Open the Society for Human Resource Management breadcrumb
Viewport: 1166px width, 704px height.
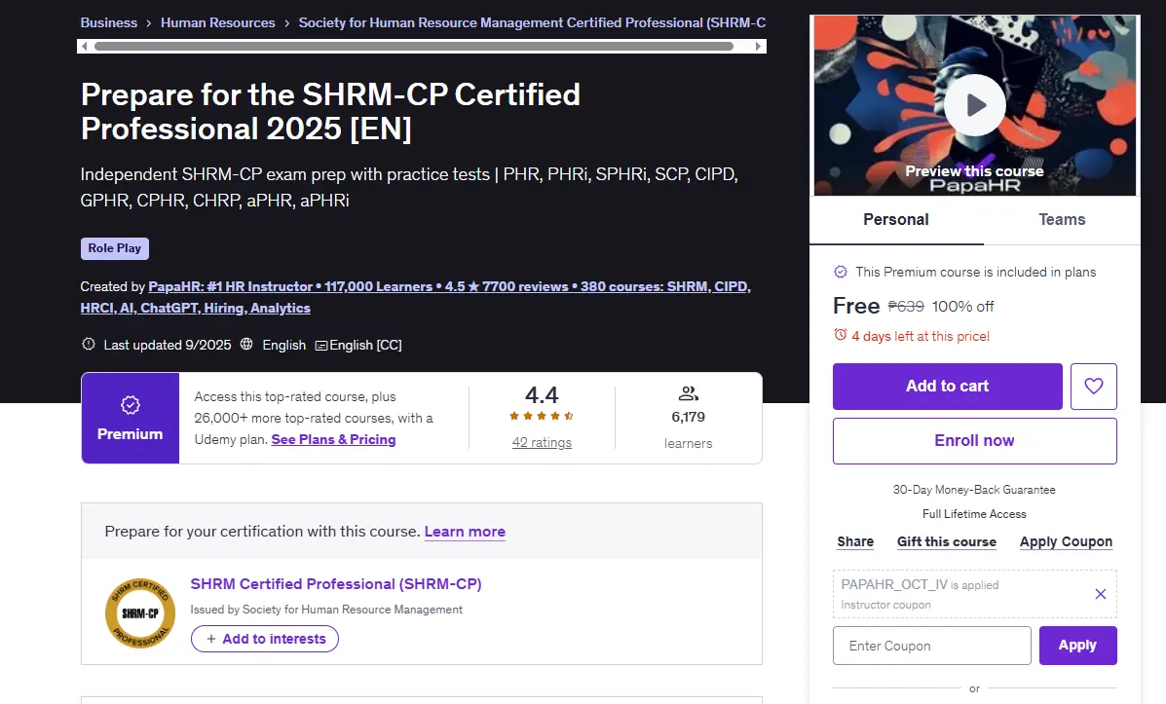(x=532, y=23)
